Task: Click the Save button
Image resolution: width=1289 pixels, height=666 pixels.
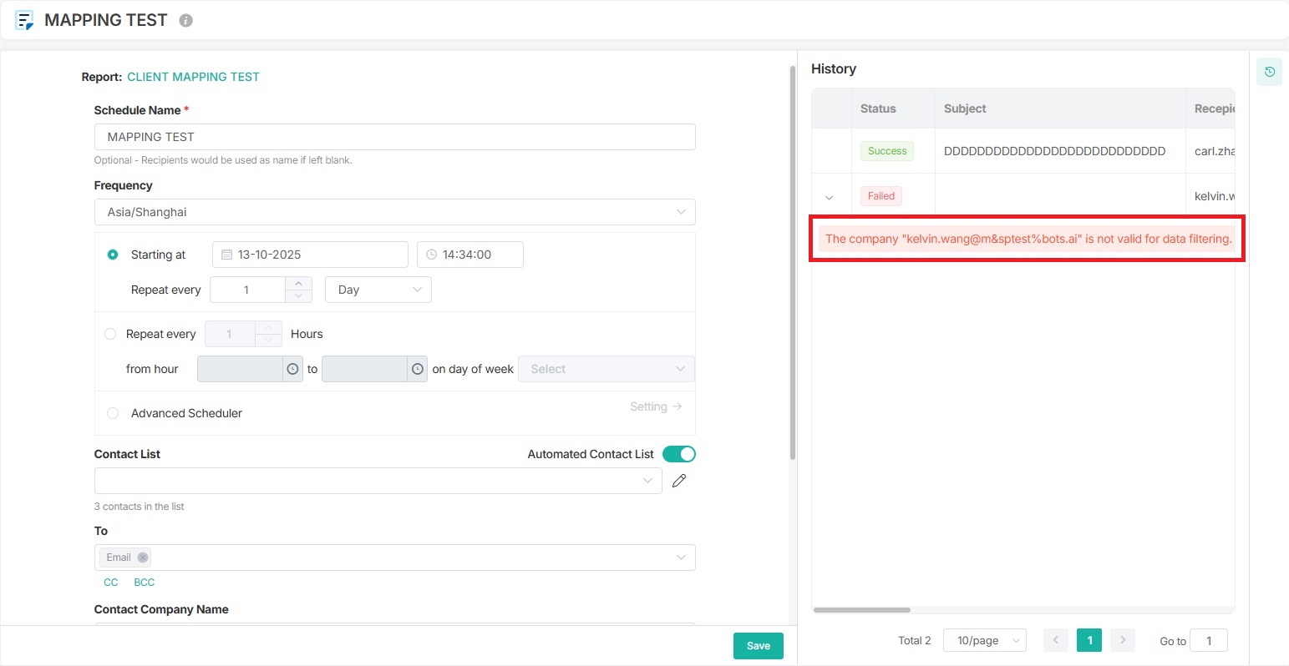Action: (758, 646)
